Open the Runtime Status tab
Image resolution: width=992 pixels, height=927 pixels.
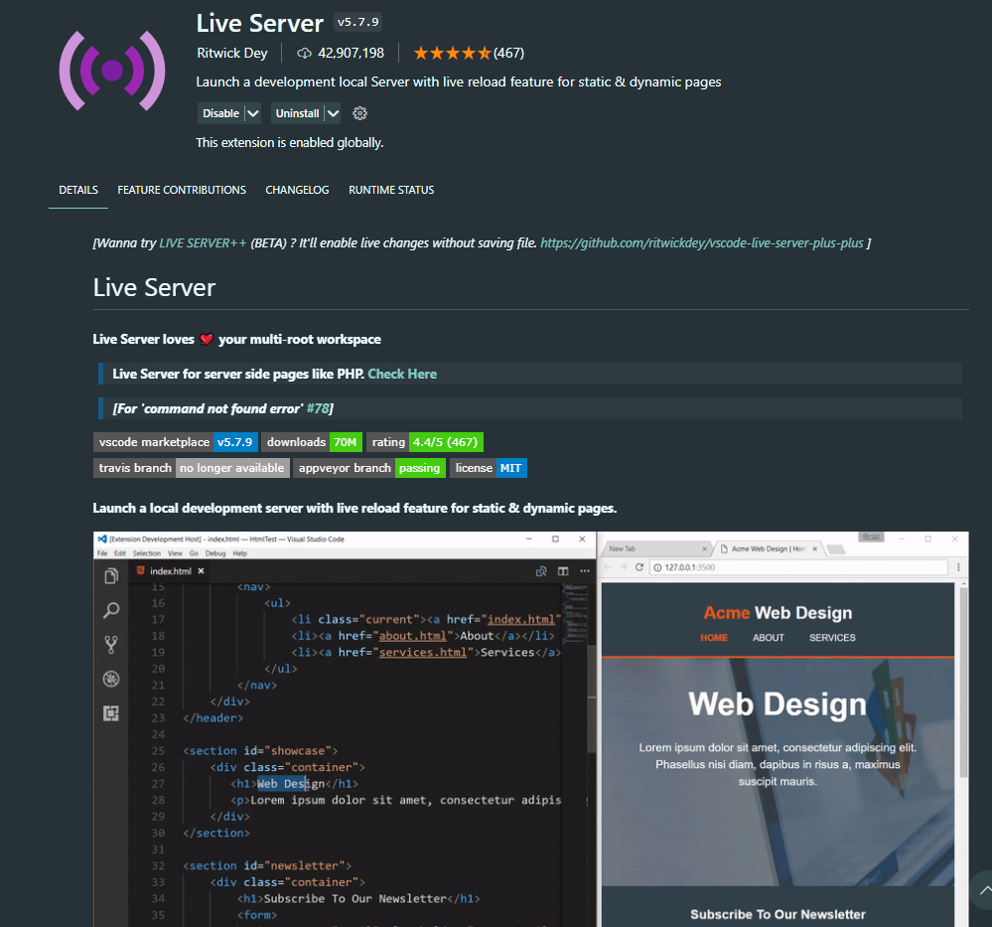pos(391,190)
